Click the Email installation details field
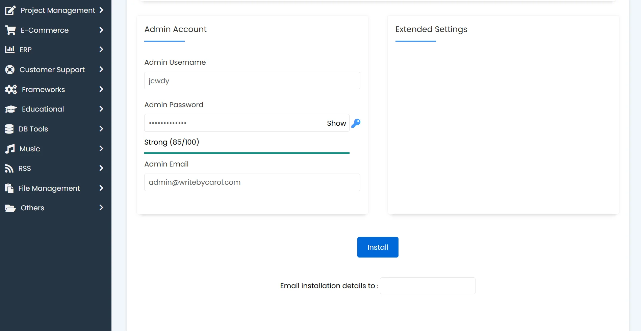Viewport: 641px width, 331px height. [428, 286]
